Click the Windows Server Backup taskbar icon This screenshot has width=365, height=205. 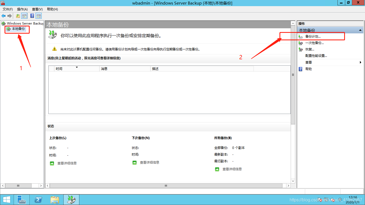click(x=71, y=200)
